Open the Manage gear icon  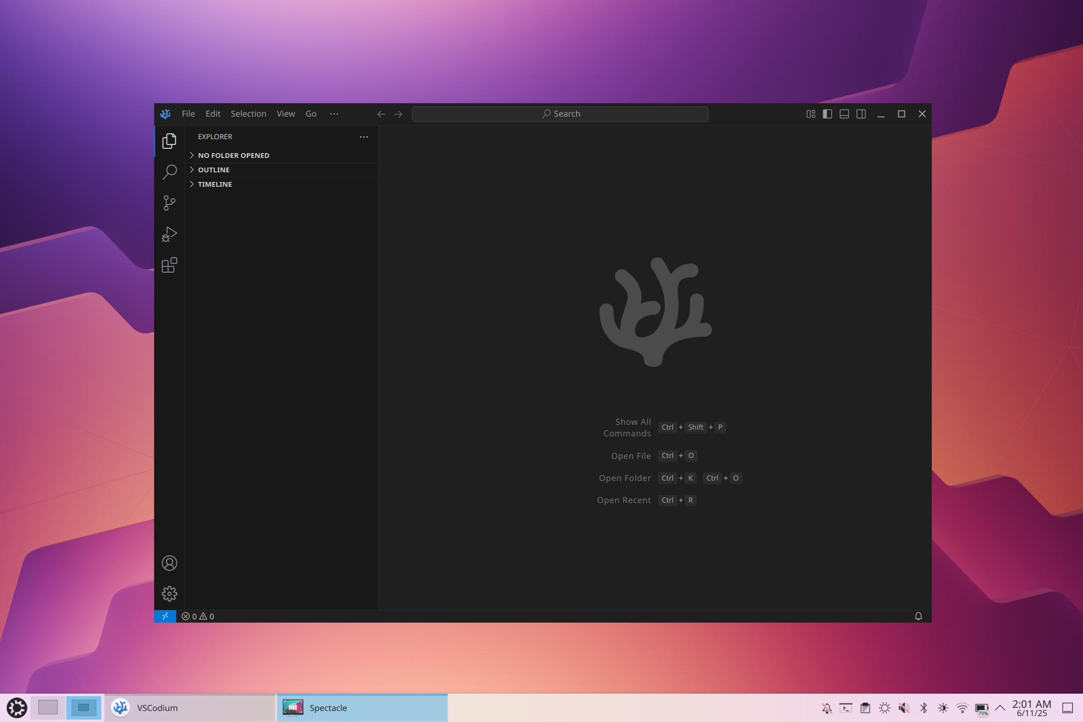click(x=169, y=593)
